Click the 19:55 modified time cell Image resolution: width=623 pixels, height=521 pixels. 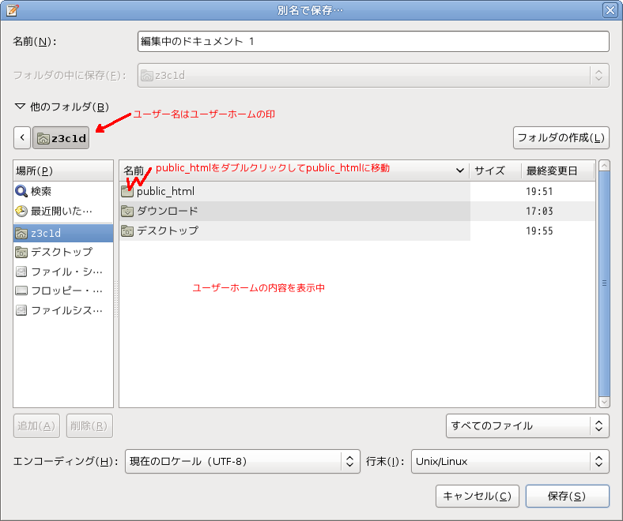tap(539, 231)
